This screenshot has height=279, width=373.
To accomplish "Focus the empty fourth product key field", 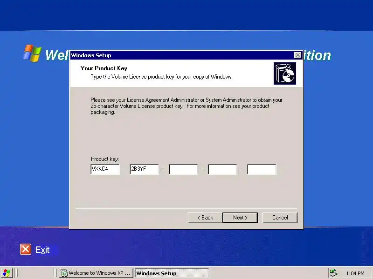I will coord(222,169).
